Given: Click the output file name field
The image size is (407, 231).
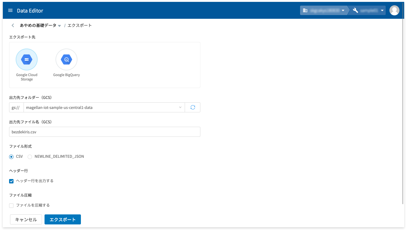Looking at the screenshot, I should (x=105, y=132).
